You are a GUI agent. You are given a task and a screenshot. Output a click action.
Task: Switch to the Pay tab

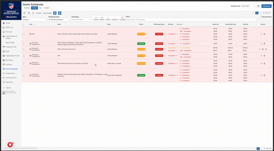(x=40, y=8)
